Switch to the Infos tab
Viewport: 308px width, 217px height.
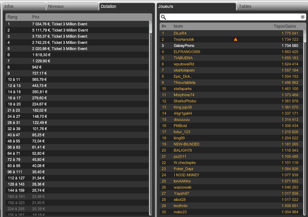click(24, 7)
